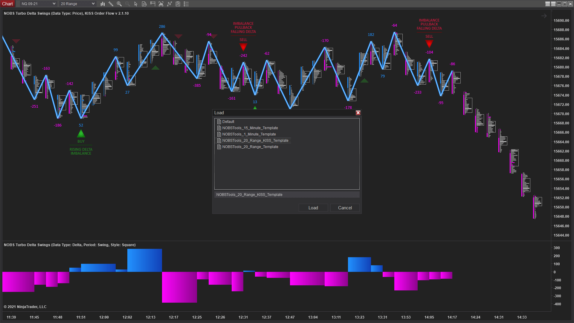
Task: Open the Data Series icon
Action: pos(161,4)
